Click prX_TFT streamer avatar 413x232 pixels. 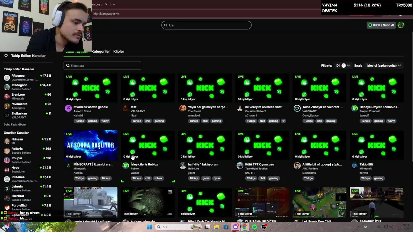coord(240,166)
